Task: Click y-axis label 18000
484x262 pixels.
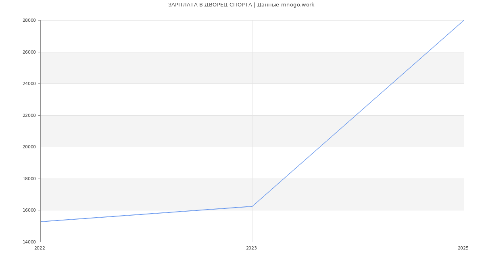Action: 30,179
